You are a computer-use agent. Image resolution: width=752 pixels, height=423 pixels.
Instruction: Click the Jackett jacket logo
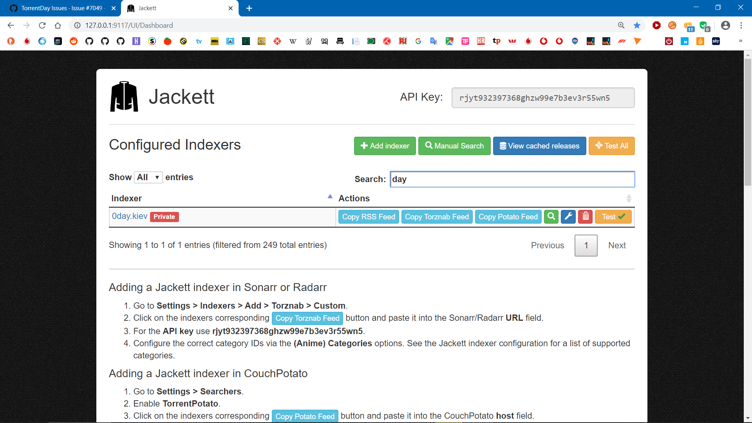coord(124,96)
